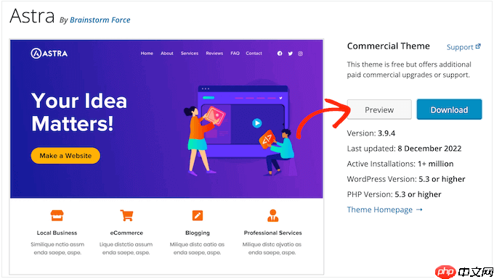Click the 'Version: 3.9.4' text
The image size is (494, 279).
click(x=371, y=133)
